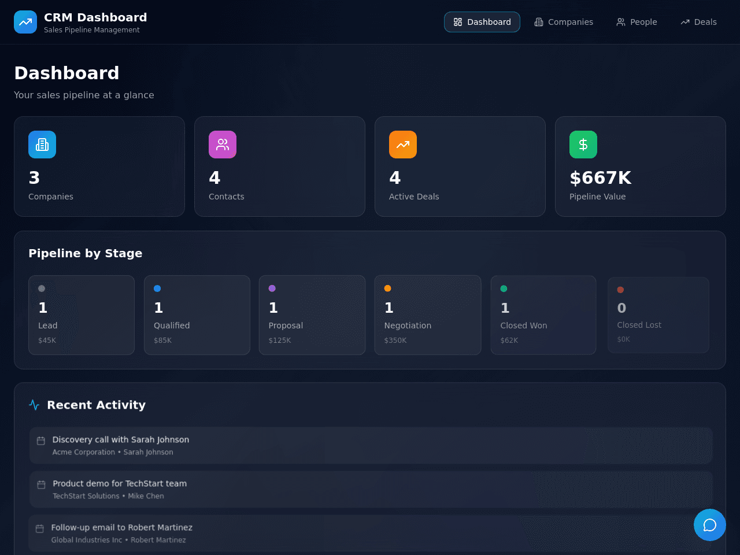Open the Dashboard nav tab
This screenshot has width=740, height=555.
pyautogui.click(x=482, y=22)
